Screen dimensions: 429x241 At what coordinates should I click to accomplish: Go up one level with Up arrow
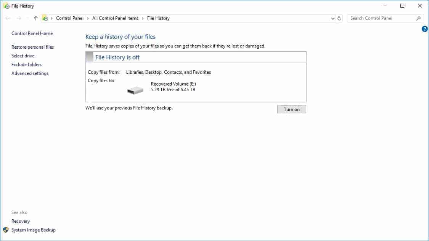[35, 18]
